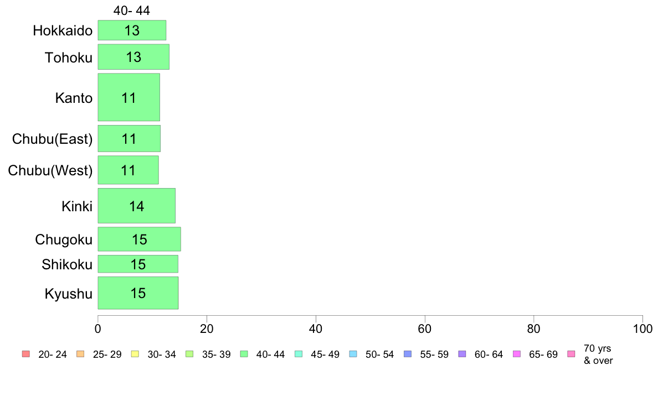Click the 60-64 purple legend swatch
Image resolution: width=658 pixels, height=407 pixels.
[462, 354]
